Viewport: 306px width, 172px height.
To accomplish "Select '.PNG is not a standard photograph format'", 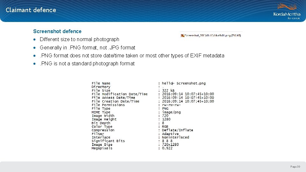I will pos(87,64).
